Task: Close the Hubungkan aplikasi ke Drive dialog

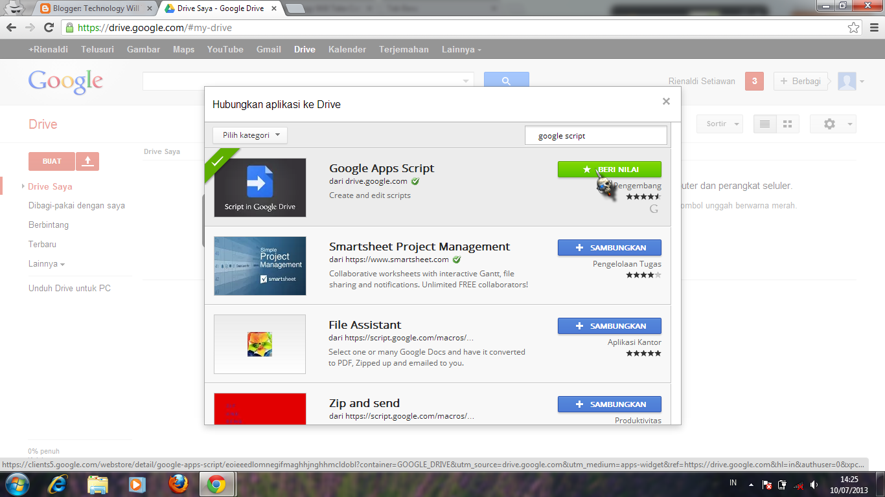Action: (666, 102)
